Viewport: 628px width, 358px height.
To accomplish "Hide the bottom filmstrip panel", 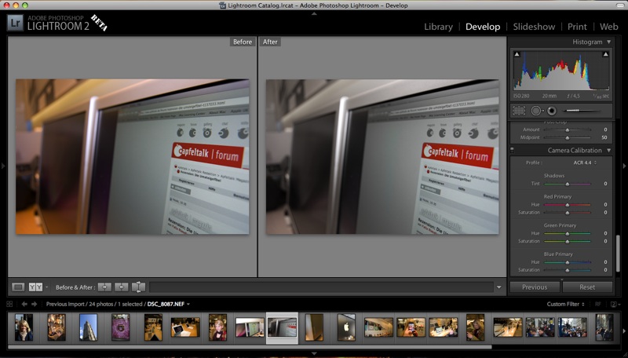I will pyautogui.click(x=314, y=353).
